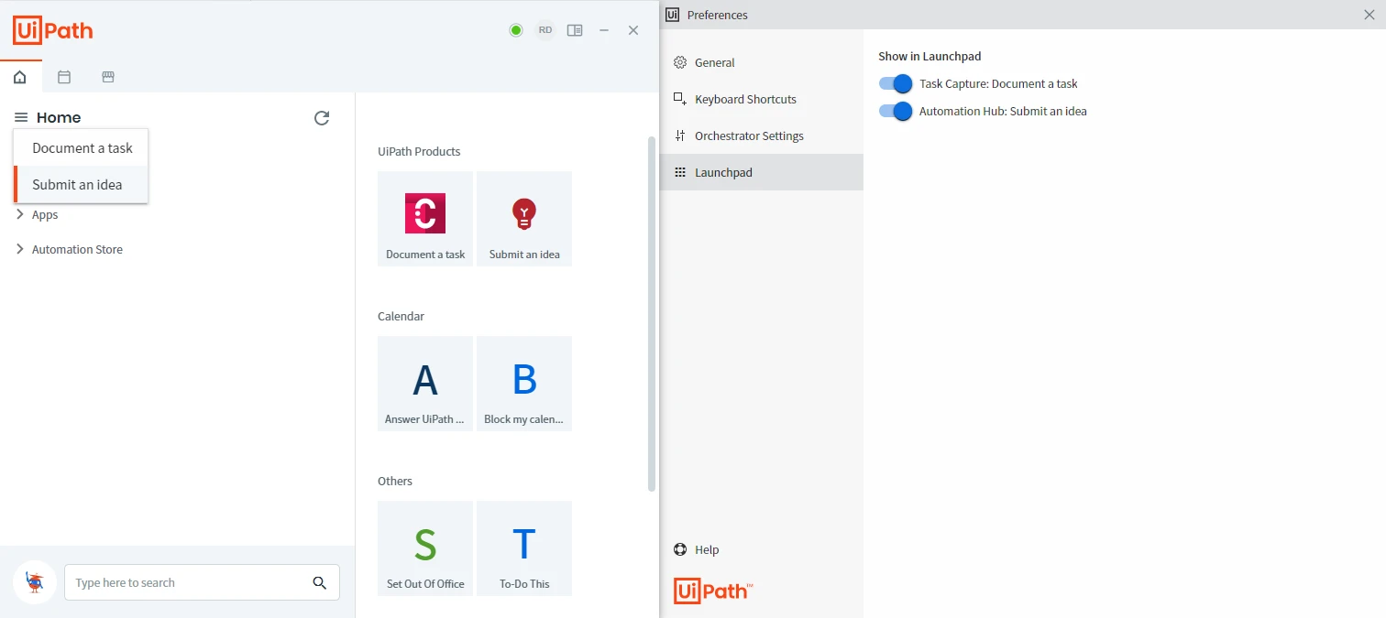Open the Home tab house icon
The height and width of the screenshot is (618, 1386).
coord(20,77)
